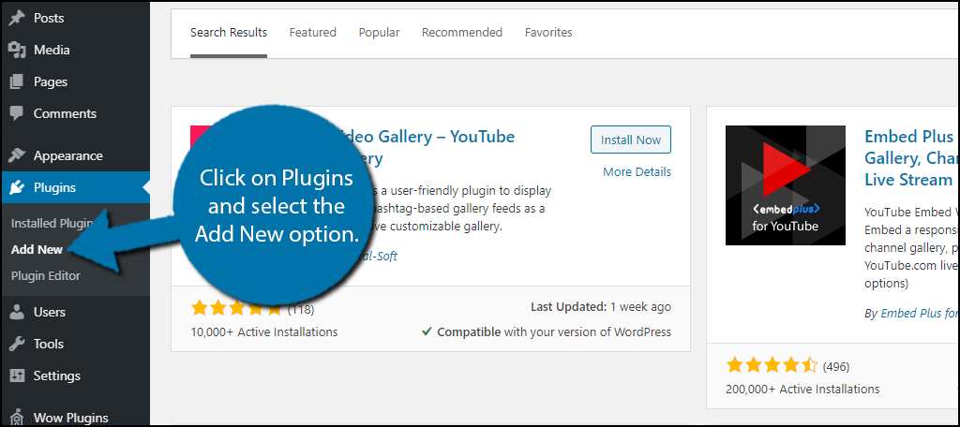
Task: Select the Pages icon in sidebar
Action: pos(17,82)
